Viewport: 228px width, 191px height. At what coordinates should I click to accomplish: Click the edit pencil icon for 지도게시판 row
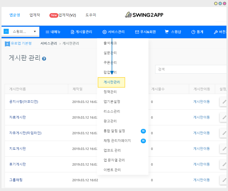(224, 149)
